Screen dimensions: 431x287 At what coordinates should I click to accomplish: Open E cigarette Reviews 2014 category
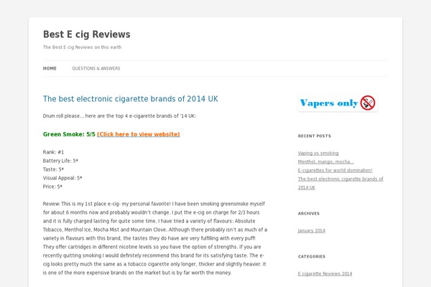325,273
